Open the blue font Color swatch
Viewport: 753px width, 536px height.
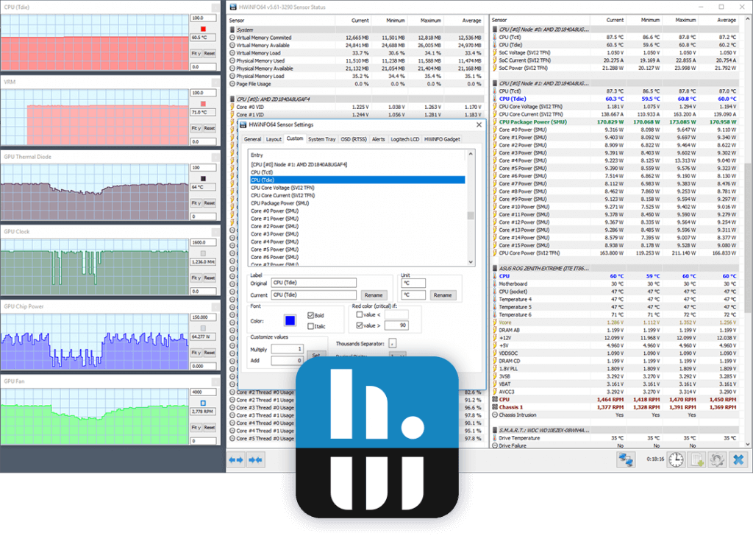point(290,320)
